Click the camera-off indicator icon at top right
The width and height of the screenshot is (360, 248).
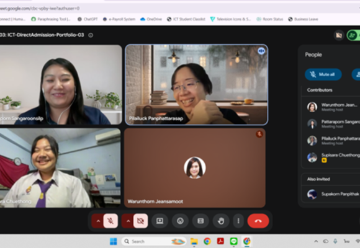(x=339, y=35)
